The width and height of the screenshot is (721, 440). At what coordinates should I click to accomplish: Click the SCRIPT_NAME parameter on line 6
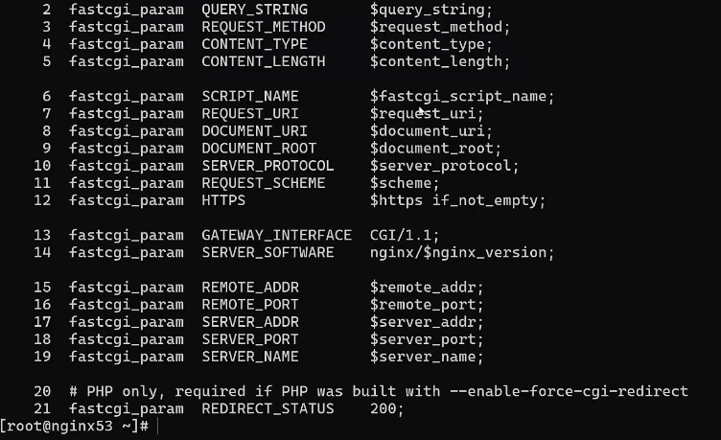(250, 96)
